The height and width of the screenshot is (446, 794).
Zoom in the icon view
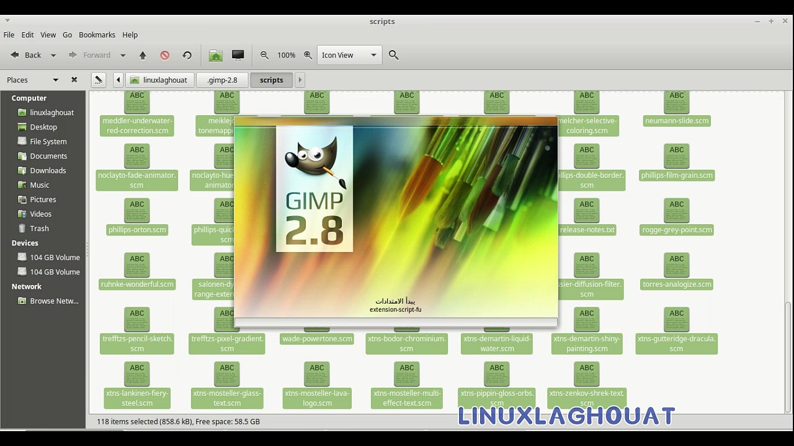(308, 55)
